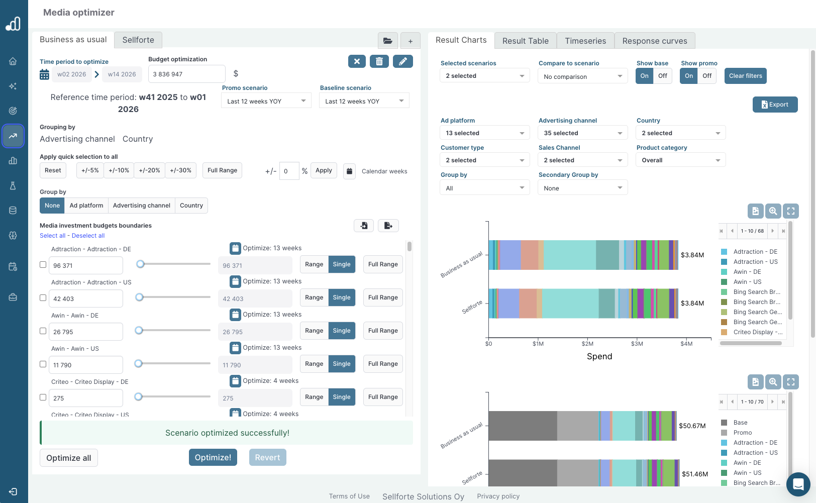Screen dimensions: 816x503
Task: Open the Spend chart in fullscreen mode
Action: tap(791, 211)
